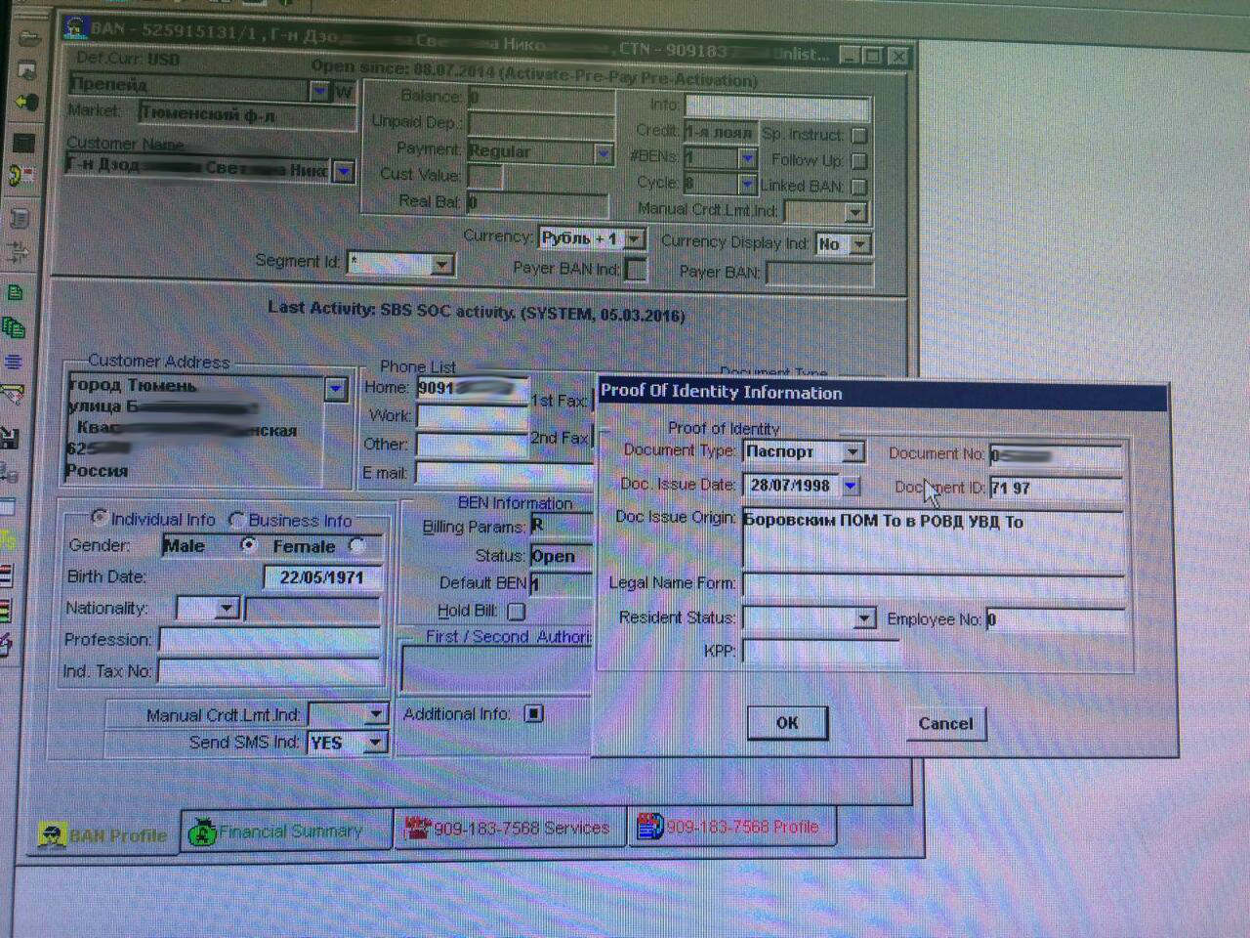1250x938 pixels.
Task: Switch to the Financial Summary tab
Action: pyautogui.click(x=288, y=831)
